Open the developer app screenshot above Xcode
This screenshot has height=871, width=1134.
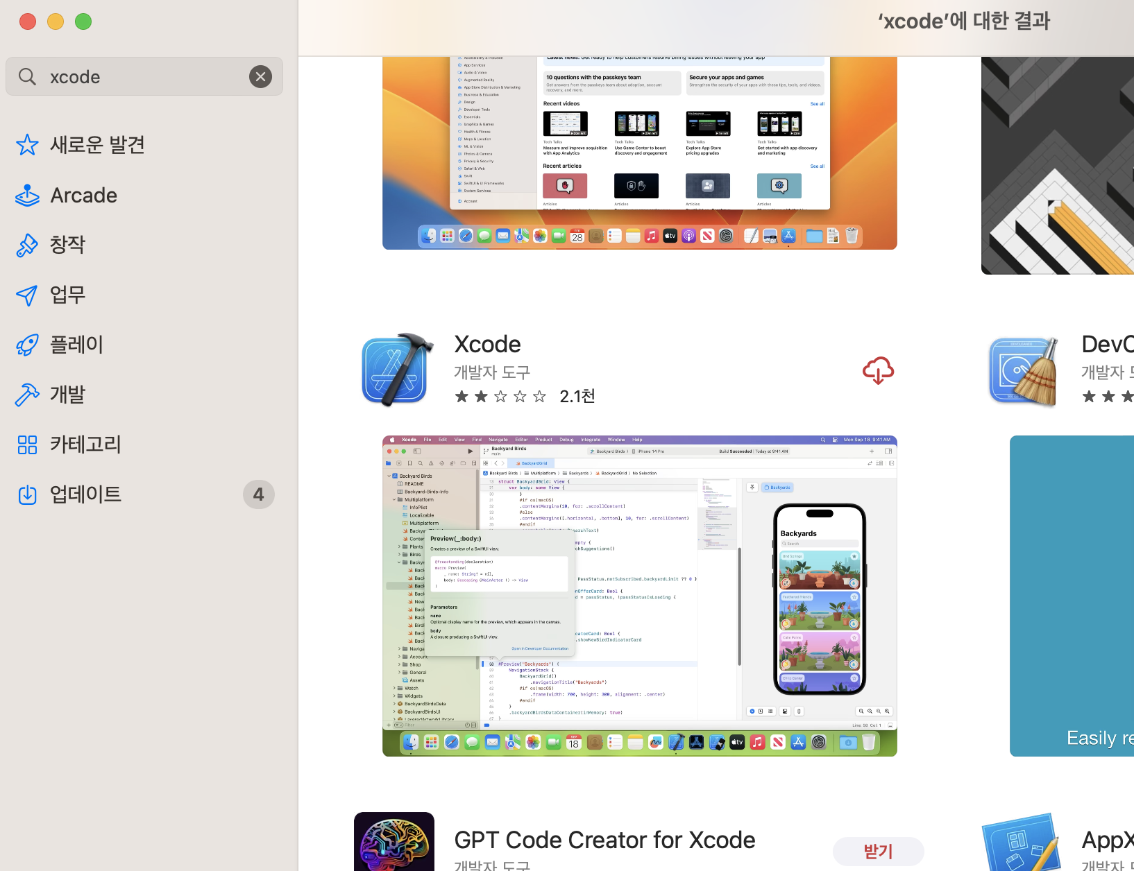(x=640, y=153)
